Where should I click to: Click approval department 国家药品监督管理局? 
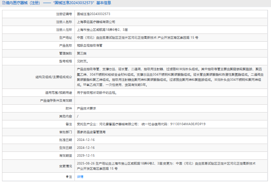pos(91,132)
